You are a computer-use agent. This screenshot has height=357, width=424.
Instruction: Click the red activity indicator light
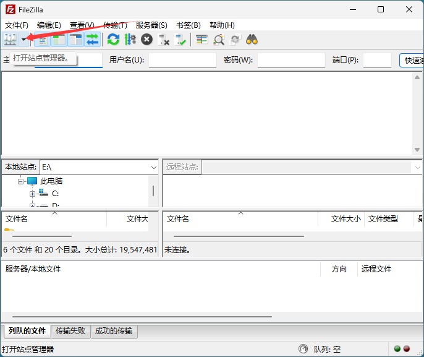407,348
